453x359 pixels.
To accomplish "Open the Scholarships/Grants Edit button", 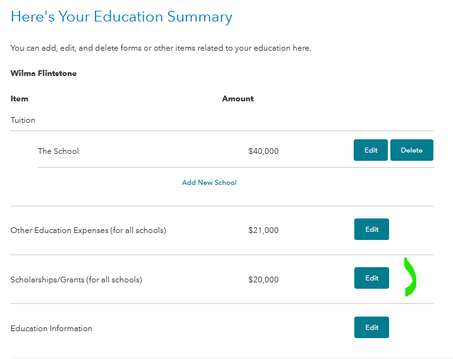I will coord(371,278).
